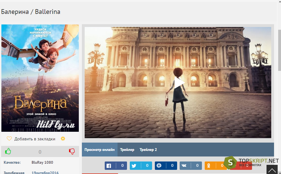The width and height of the screenshot is (281, 174).
Task: Open the Балерина movie poster
Action: [x=40, y=78]
